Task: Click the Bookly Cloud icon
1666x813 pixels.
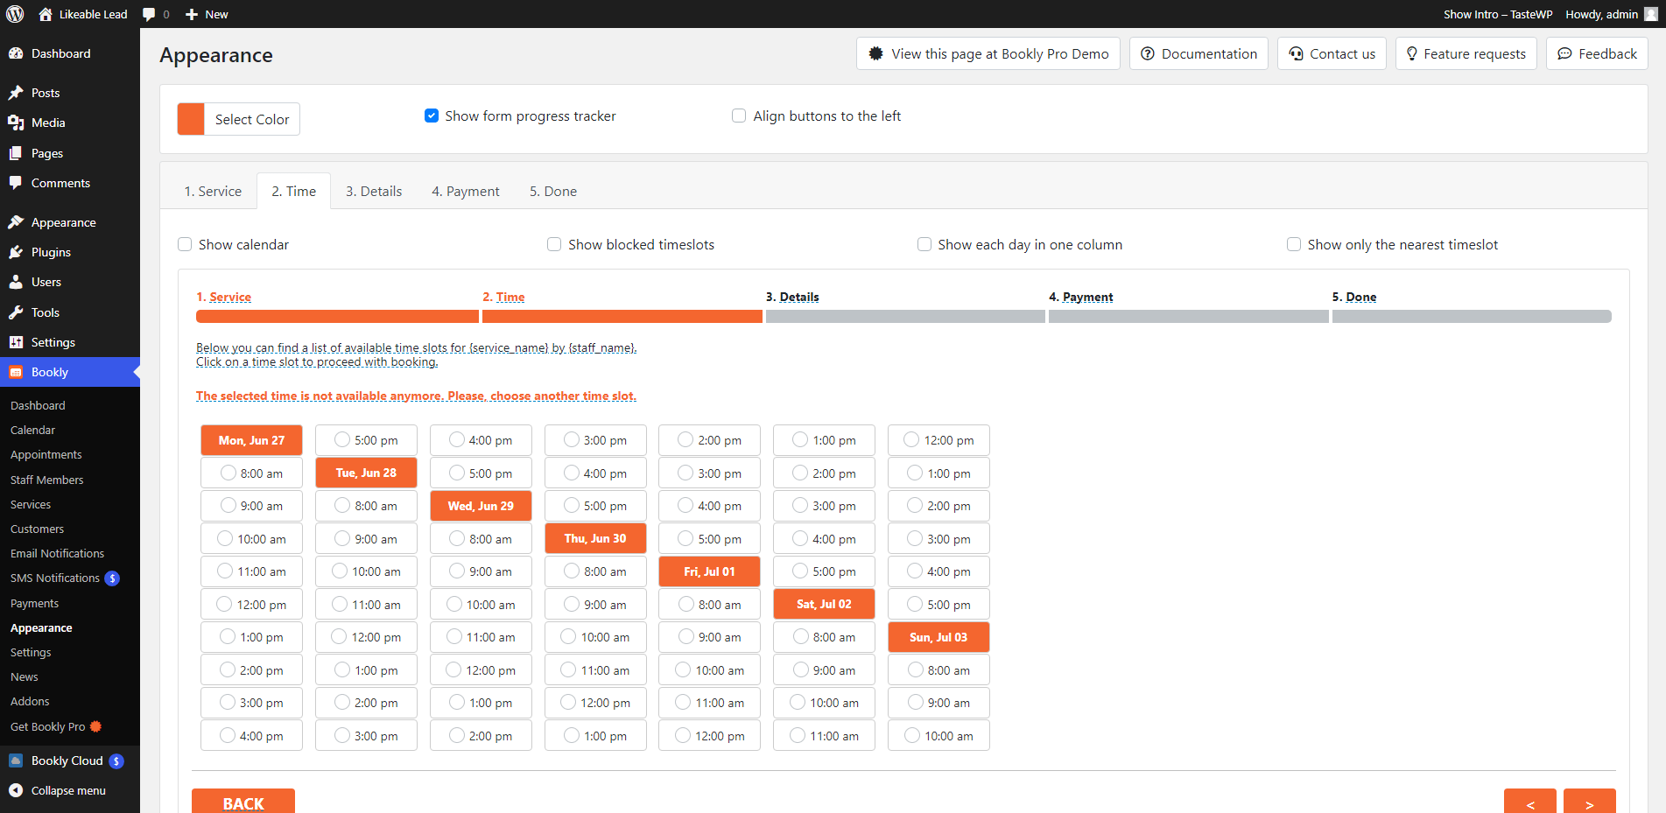Action: pyautogui.click(x=16, y=760)
